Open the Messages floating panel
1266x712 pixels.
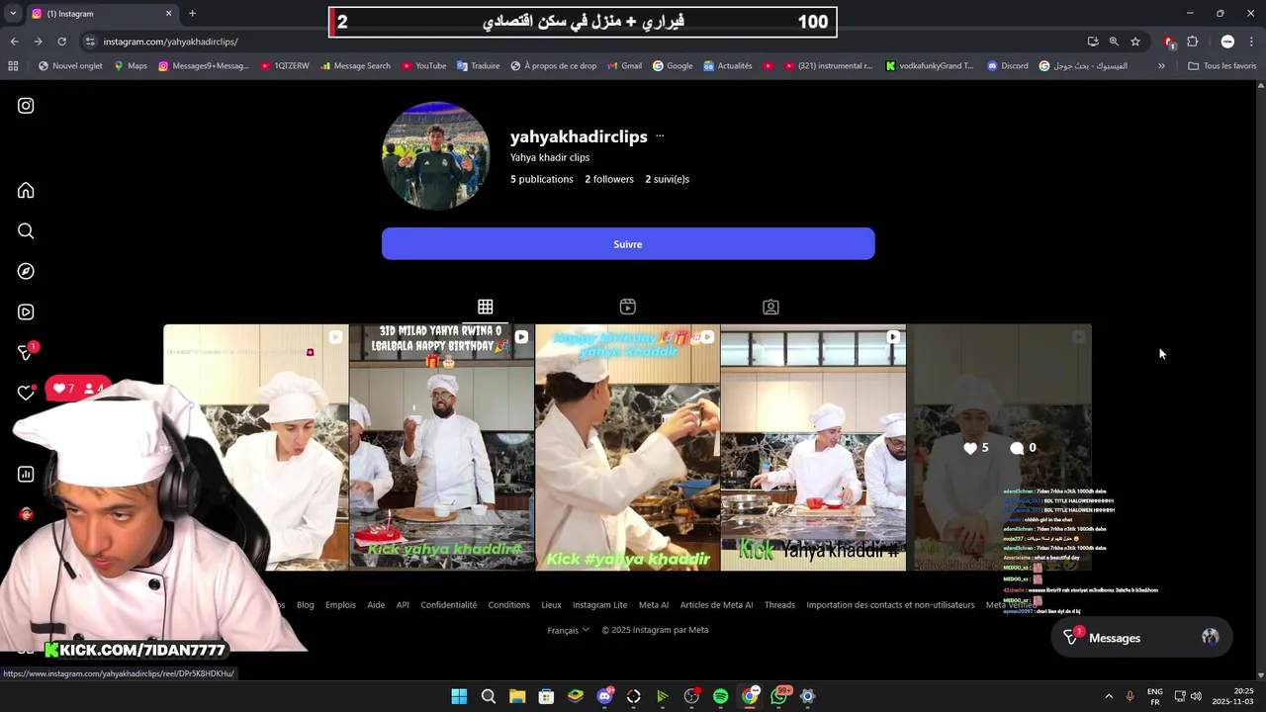(1140, 638)
